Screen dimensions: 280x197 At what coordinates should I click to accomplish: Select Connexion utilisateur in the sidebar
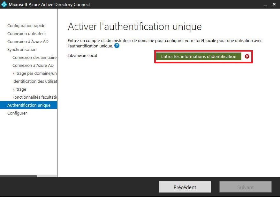[x=26, y=34]
